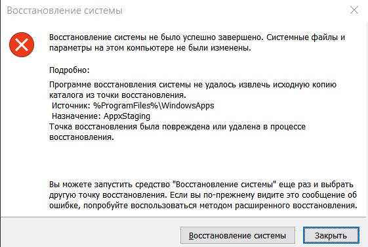
Task: Click the quoted "Восстановление системы" in the bottom paragraph
Action: (x=224, y=185)
